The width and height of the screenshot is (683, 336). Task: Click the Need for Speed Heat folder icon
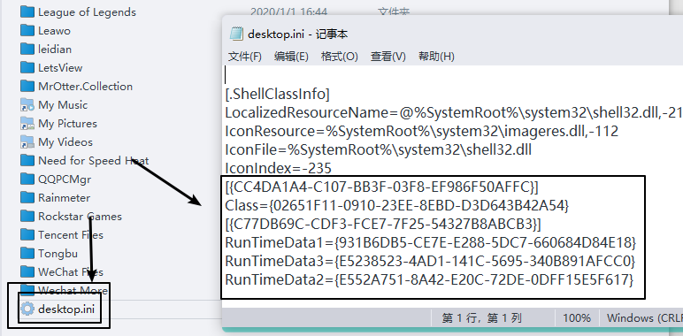[x=27, y=161]
